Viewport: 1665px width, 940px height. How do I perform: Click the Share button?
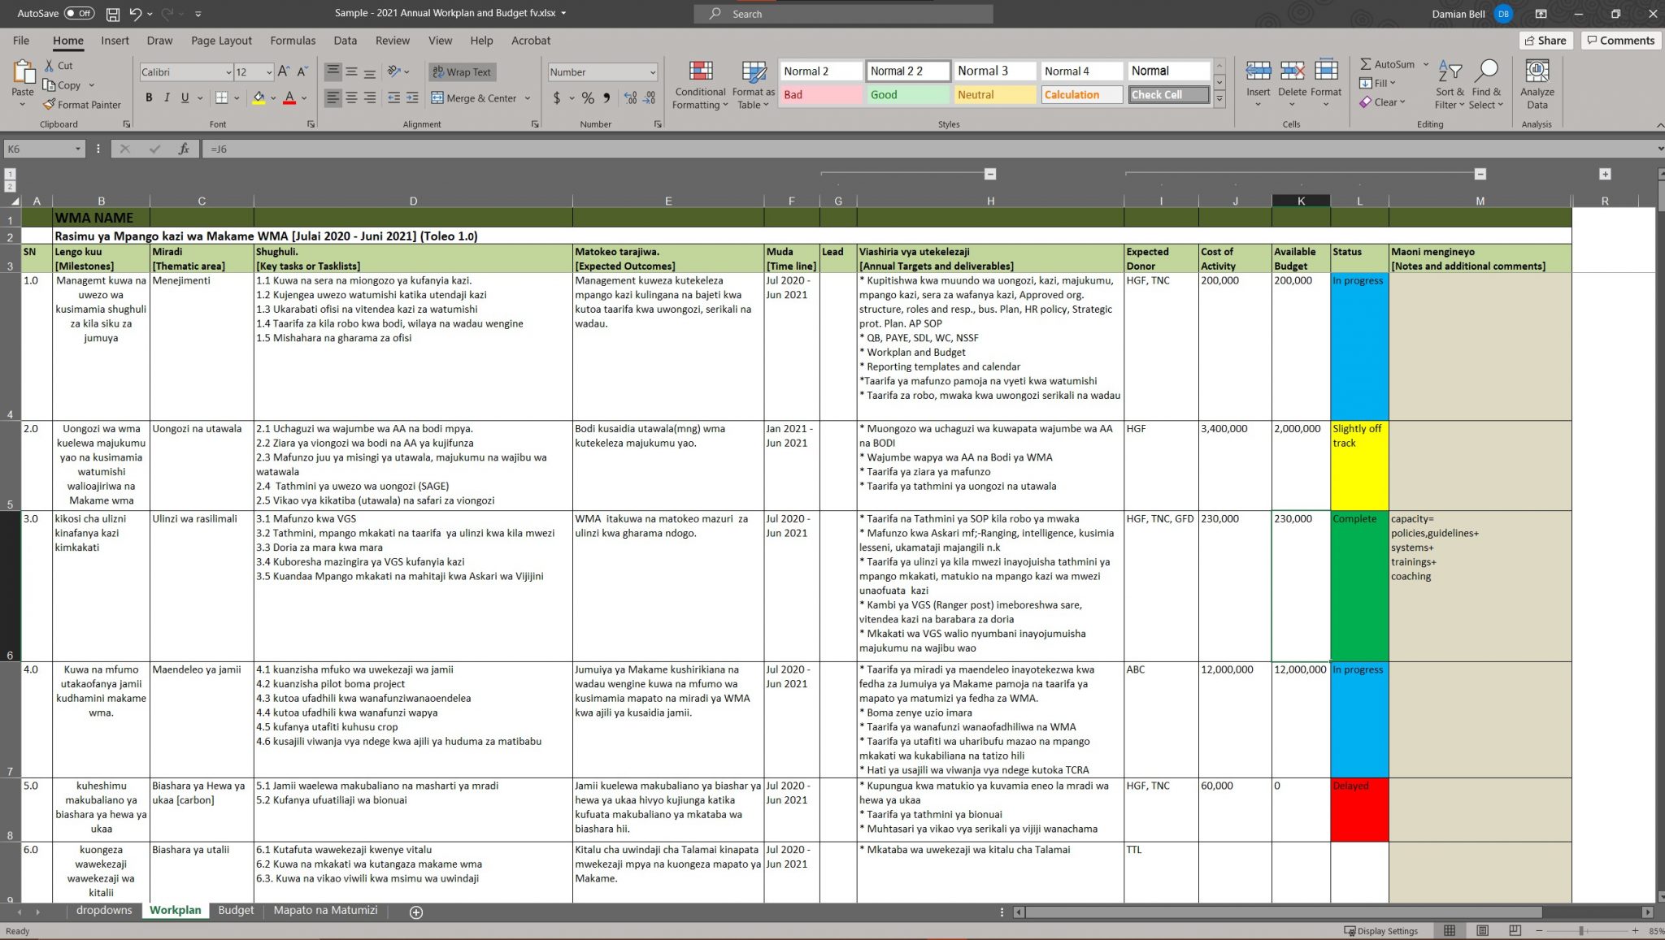click(1545, 41)
